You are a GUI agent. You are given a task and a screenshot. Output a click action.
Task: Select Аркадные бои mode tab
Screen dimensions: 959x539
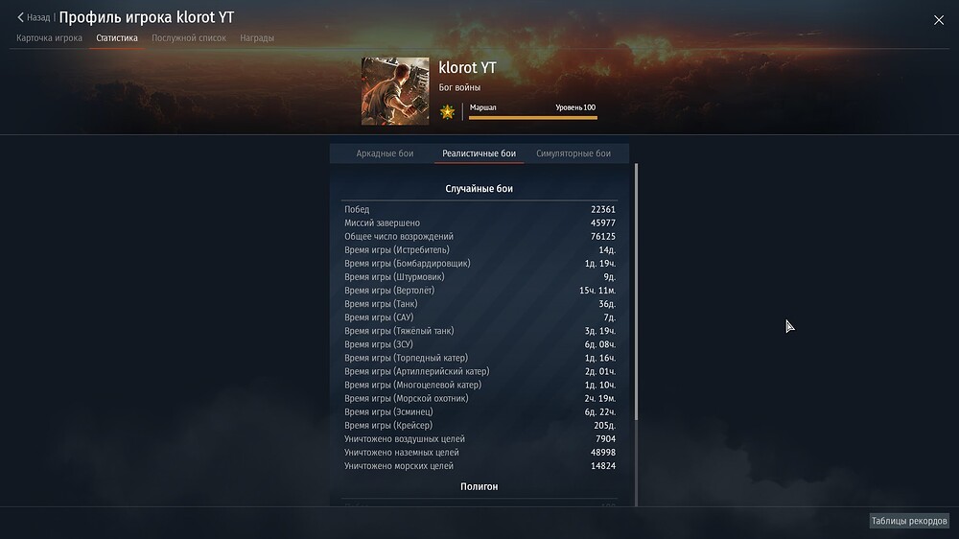(x=385, y=153)
